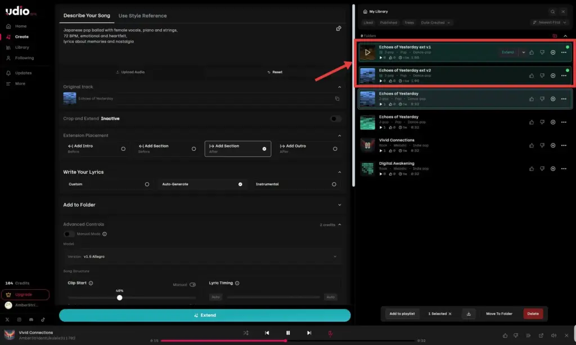Copy the original track icon
576x345 pixels.
tap(337, 98)
